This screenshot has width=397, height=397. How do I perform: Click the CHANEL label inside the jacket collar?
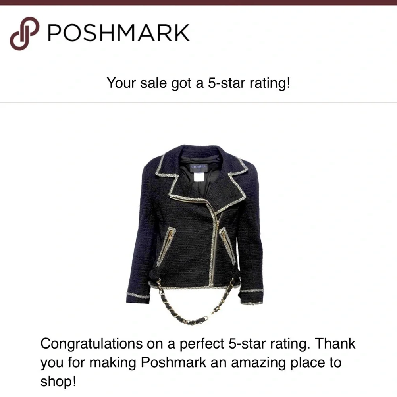pyautogui.click(x=199, y=167)
